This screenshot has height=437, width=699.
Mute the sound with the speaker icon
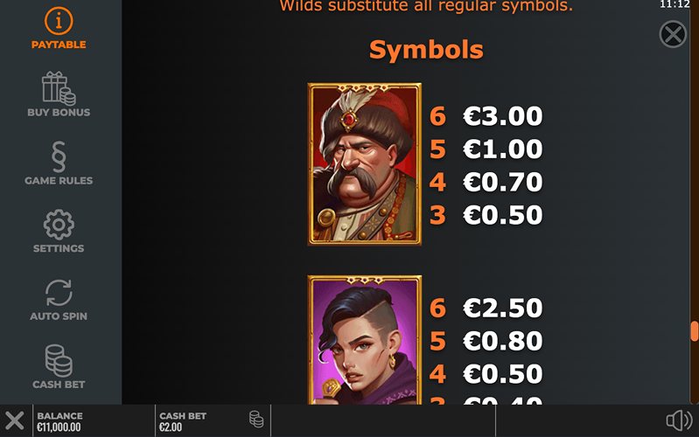[679, 420]
